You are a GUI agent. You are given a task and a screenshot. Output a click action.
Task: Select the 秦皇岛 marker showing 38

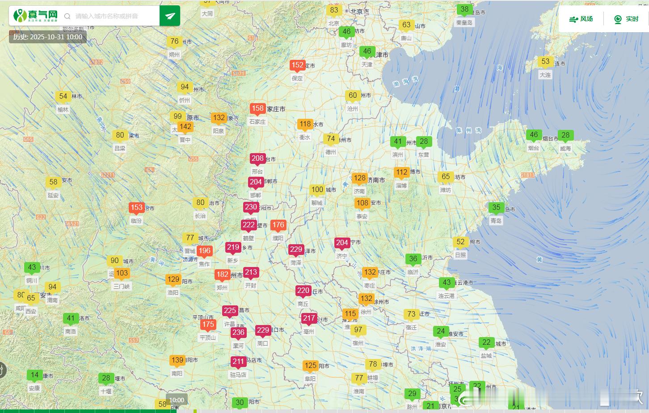[x=464, y=10]
